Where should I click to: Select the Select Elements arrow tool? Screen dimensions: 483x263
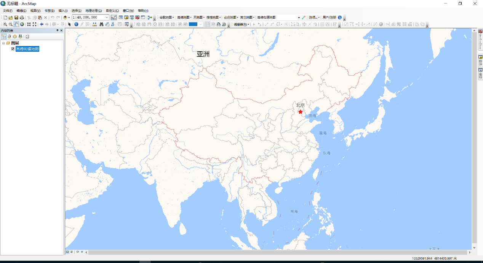(x=70, y=24)
